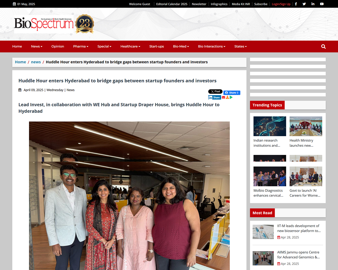338x270 pixels.
Task: Click article headline Huddle Hour enters Hyderabad
Action: pos(118,81)
